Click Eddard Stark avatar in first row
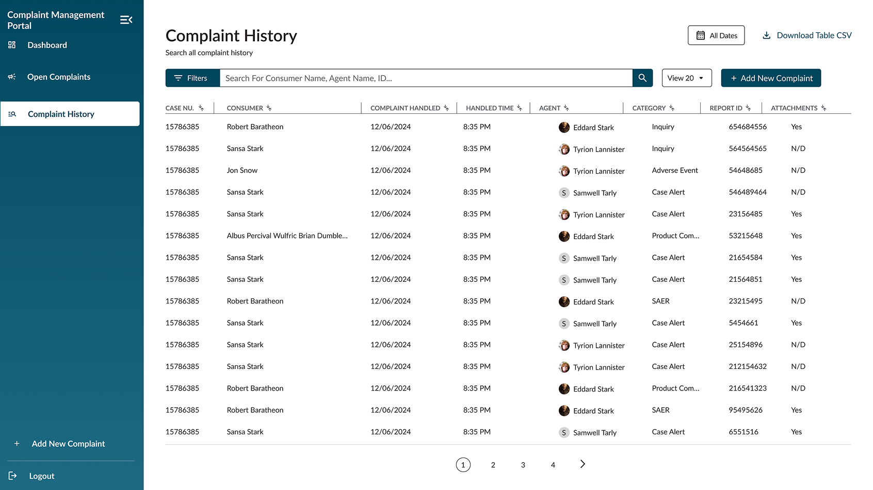Screen dimensions: 873x490 [564, 127]
